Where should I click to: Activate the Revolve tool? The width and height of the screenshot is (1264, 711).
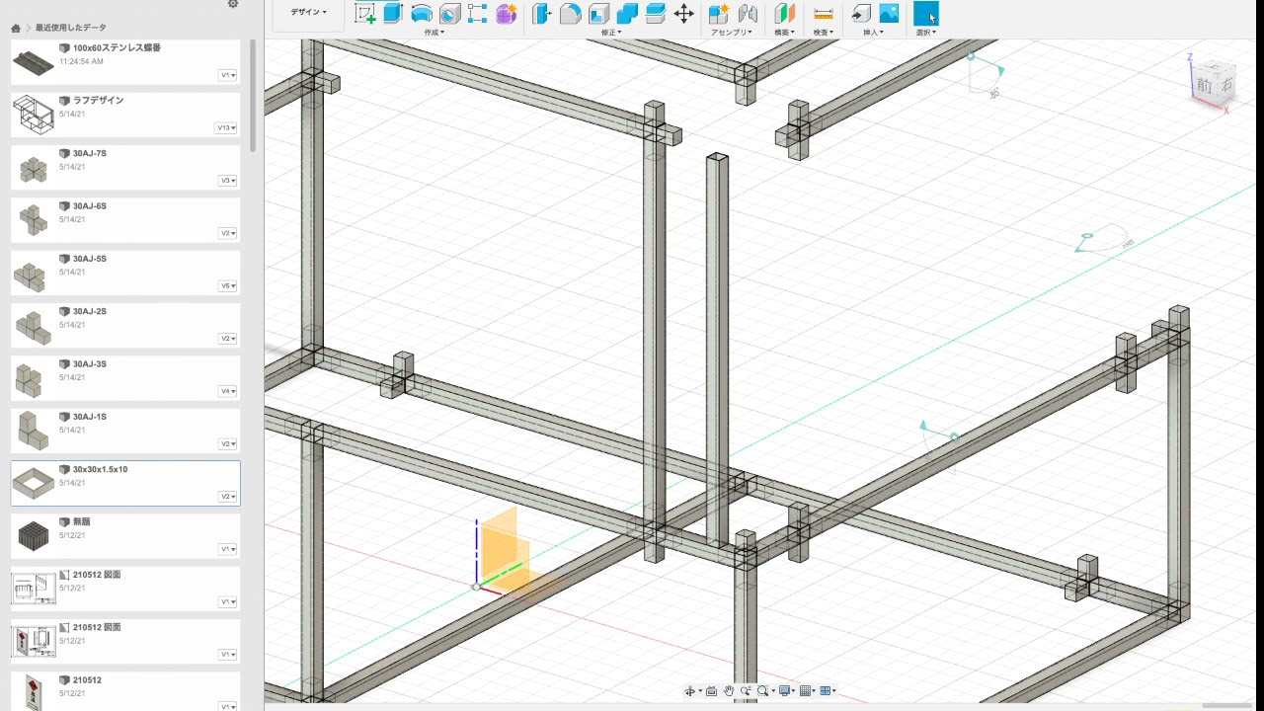click(x=422, y=14)
